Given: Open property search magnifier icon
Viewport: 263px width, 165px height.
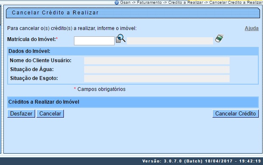Looking at the screenshot, I should tap(121, 38).
